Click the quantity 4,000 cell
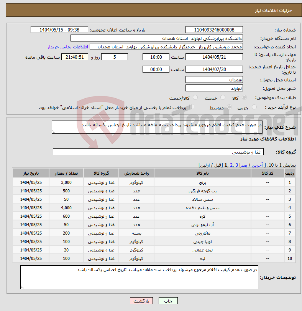 (66, 208)
